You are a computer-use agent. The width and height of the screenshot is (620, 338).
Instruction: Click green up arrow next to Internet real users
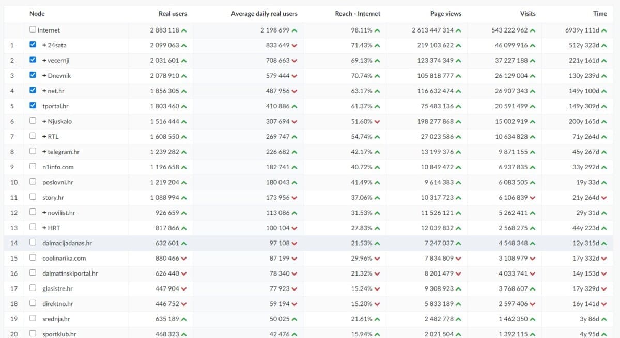(184, 30)
